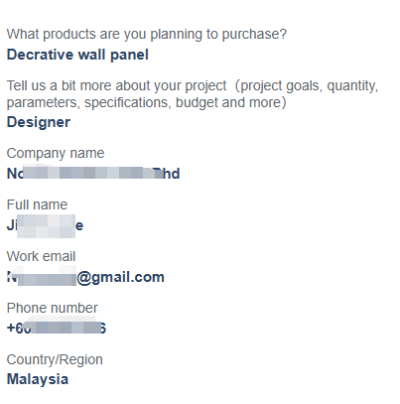Click the word 'purchase?' in the first question
The image size is (400, 404).
click(254, 35)
